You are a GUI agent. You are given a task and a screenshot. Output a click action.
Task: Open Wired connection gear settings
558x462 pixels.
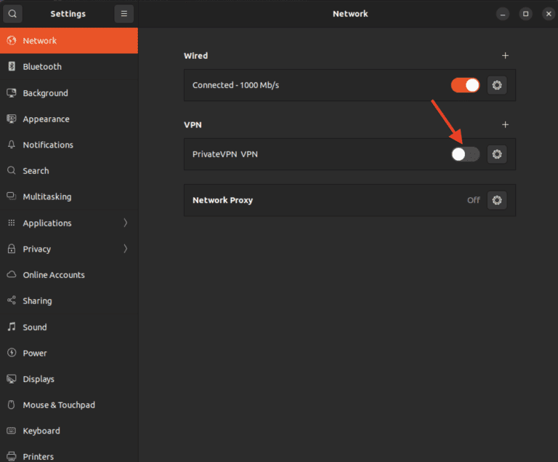tap(497, 85)
